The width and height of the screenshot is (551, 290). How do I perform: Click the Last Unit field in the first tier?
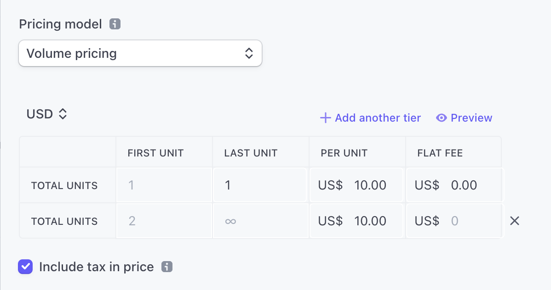click(260, 185)
